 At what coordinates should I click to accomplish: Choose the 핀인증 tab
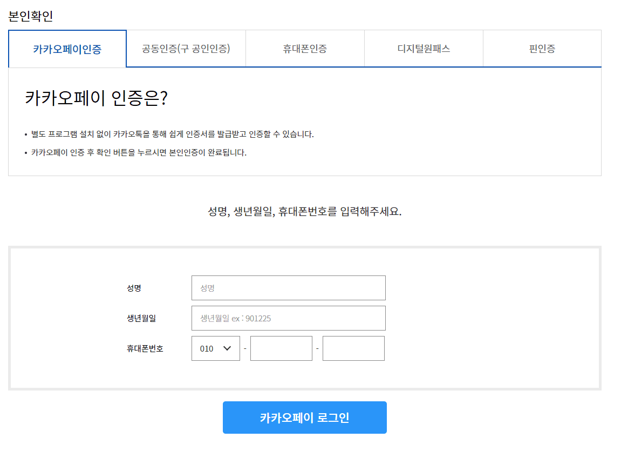tap(542, 49)
